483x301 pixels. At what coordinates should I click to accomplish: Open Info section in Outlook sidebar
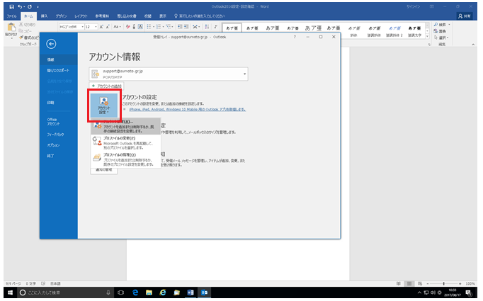click(59, 59)
